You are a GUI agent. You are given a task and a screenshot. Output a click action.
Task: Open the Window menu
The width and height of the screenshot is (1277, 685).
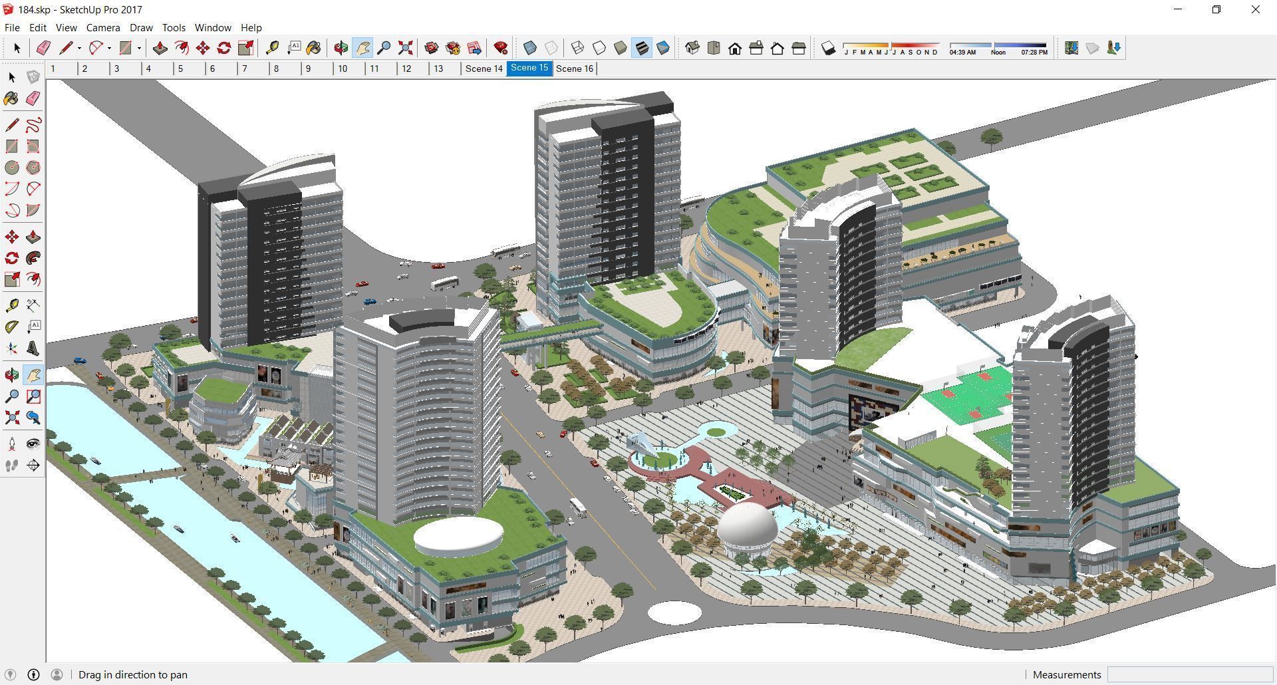tap(213, 28)
